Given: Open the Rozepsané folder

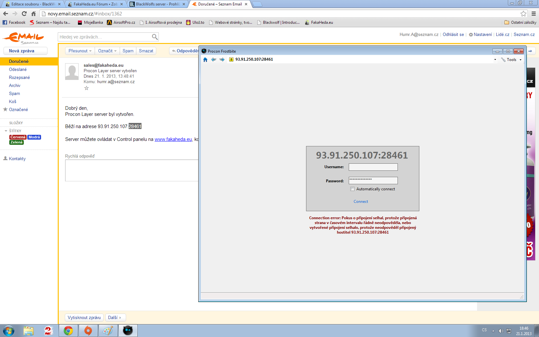Looking at the screenshot, I should click(19, 77).
